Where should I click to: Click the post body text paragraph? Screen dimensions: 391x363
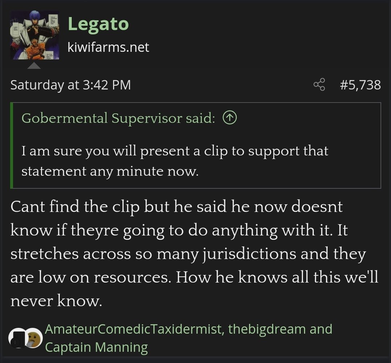[195, 254]
